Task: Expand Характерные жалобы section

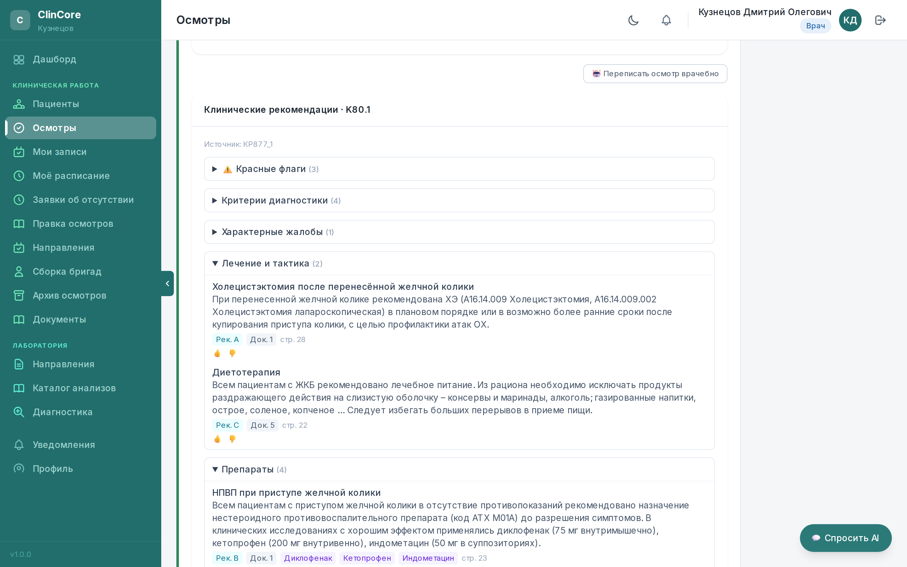Action: coord(459,232)
